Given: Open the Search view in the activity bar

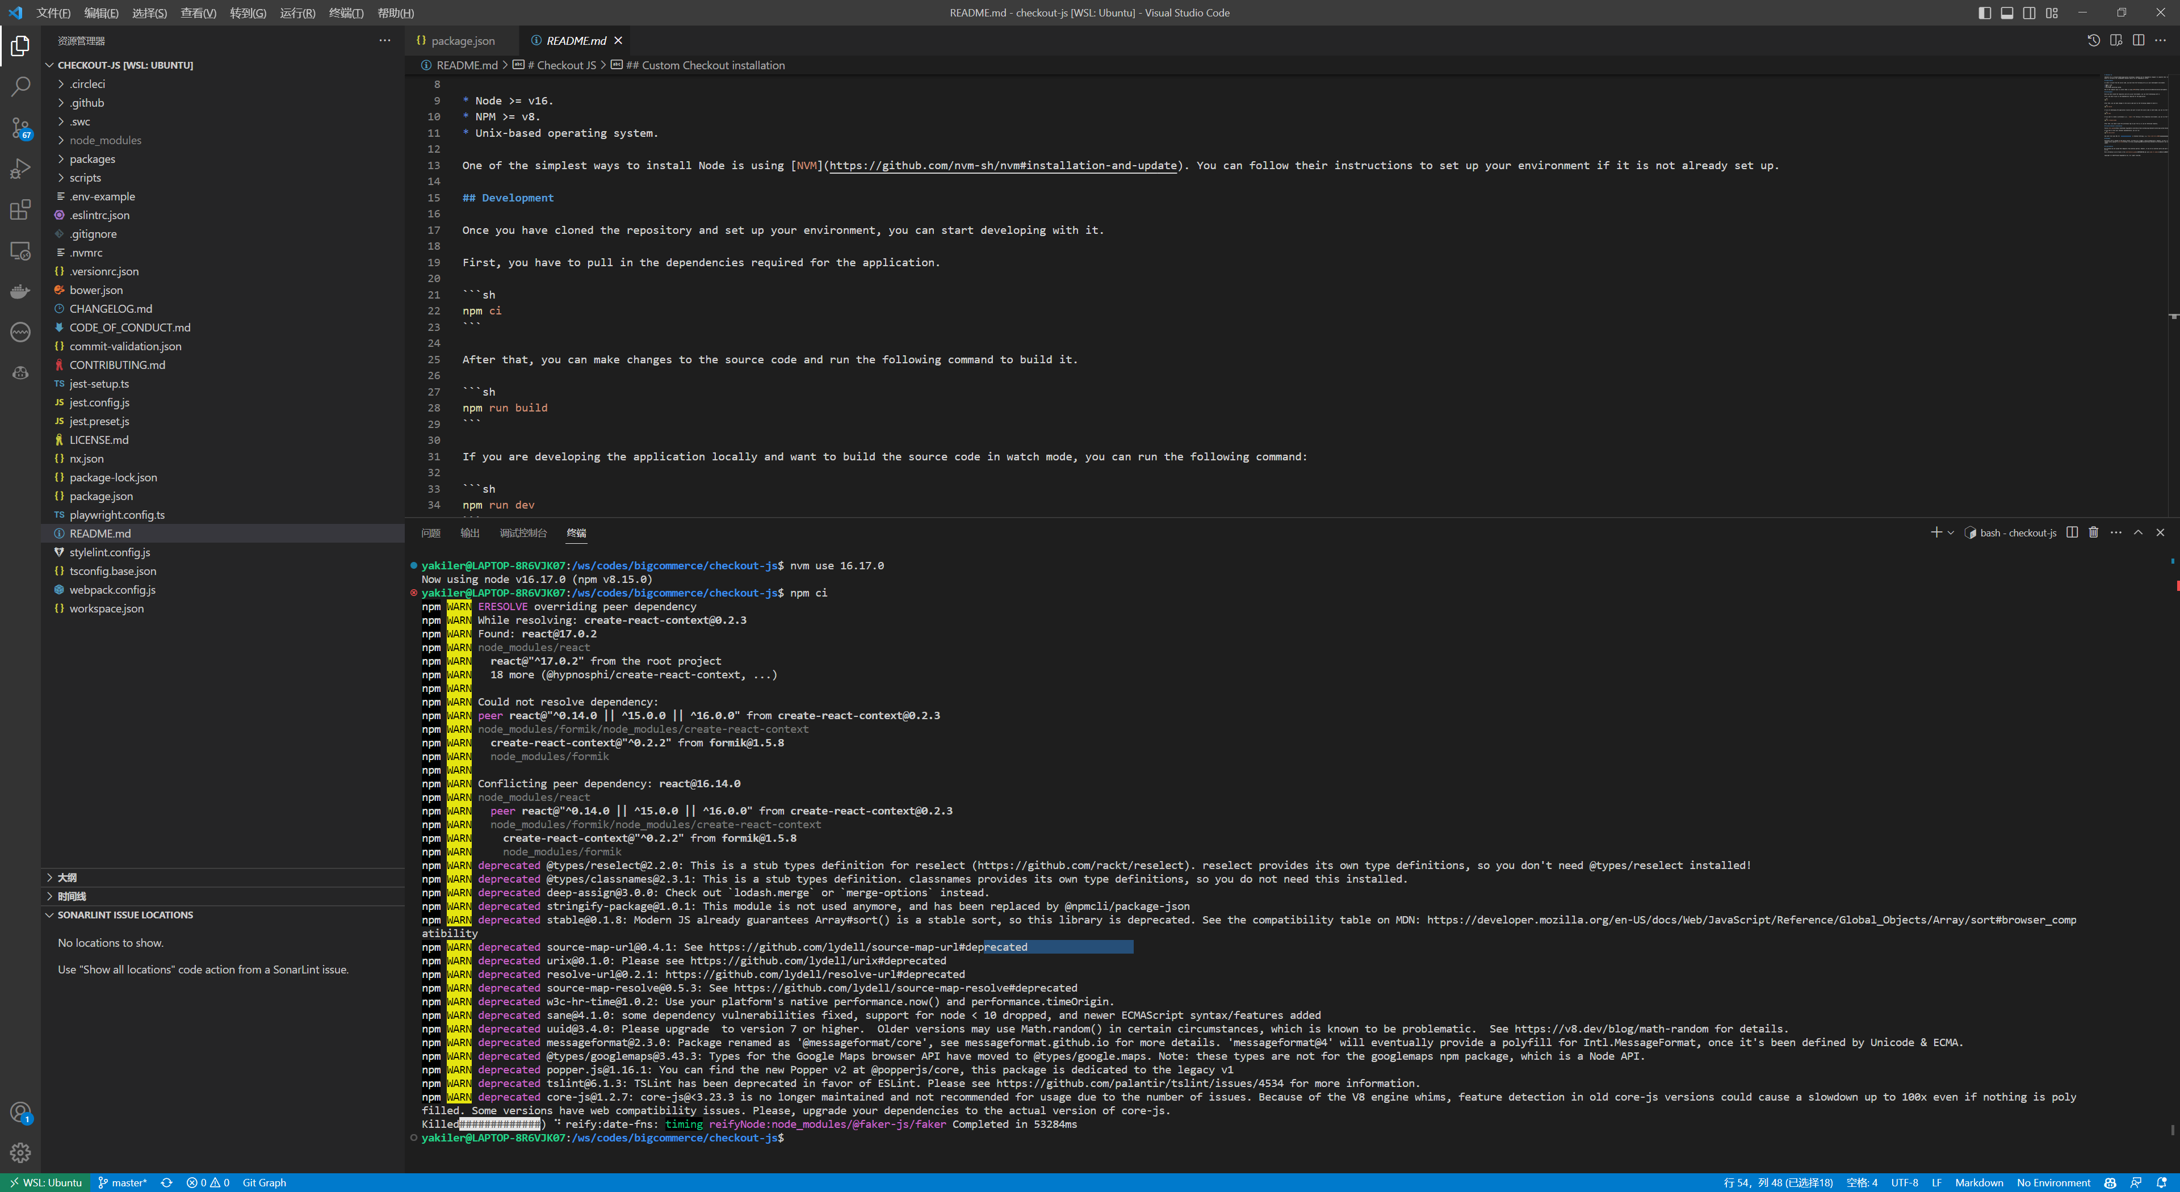Looking at the screenshot, I should tap(20, 86).
